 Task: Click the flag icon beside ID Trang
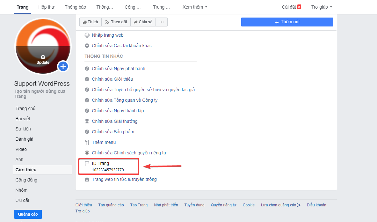pyautogui.click(x=87, y=163)
